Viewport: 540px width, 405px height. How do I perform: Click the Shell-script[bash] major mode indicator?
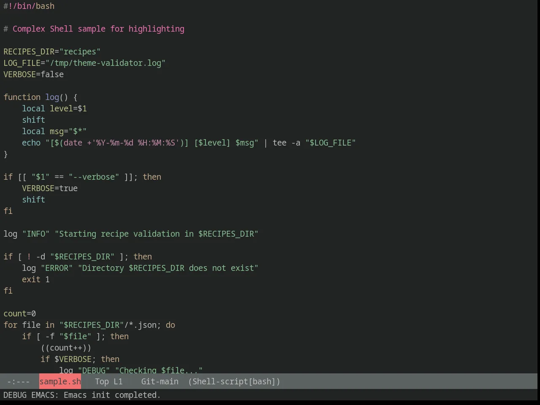(x=234, y=381)
